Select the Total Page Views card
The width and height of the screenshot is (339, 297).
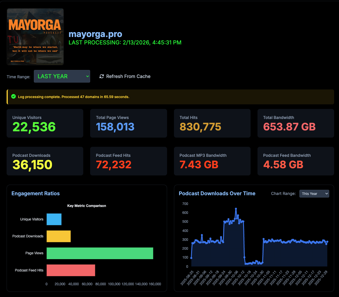(128, 123)
